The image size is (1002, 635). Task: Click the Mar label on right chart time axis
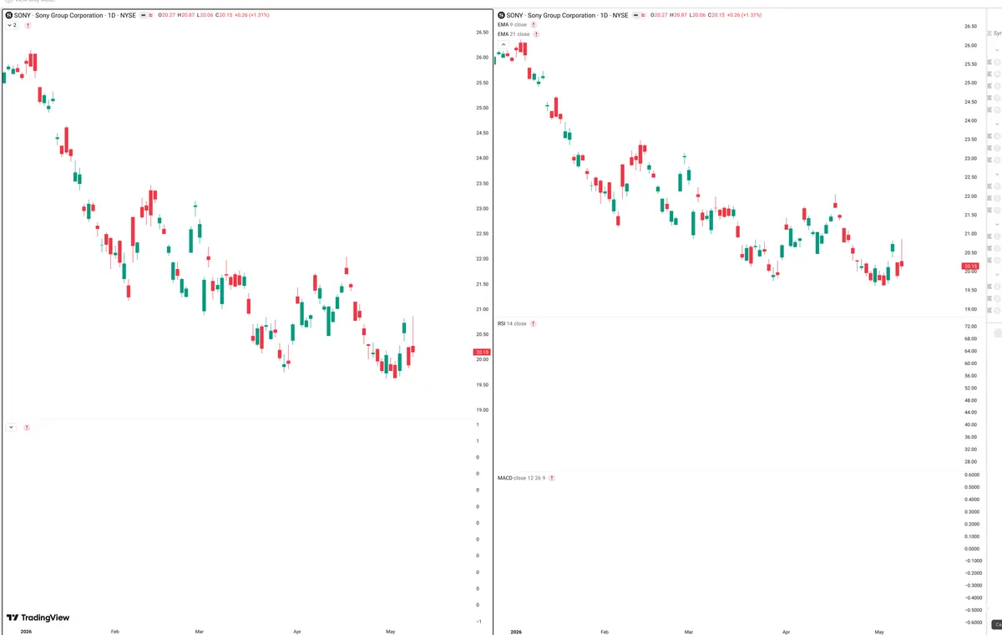click(x=688, y=632)
